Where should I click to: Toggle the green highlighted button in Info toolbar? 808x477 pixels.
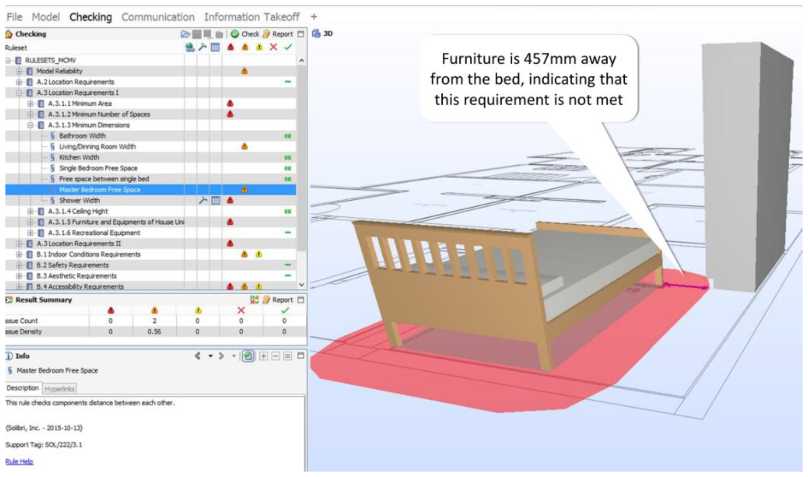point(248,356)
